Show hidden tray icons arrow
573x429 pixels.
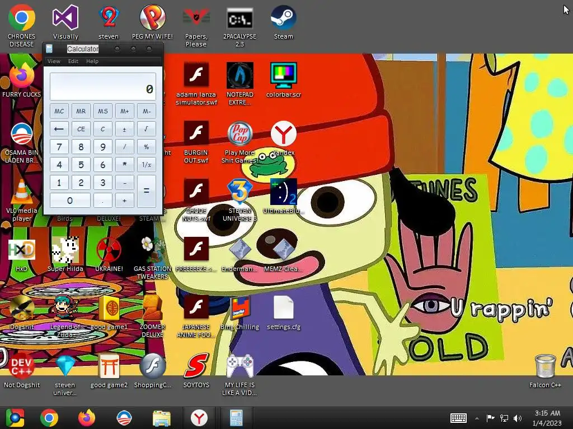(x=477, y=418)
